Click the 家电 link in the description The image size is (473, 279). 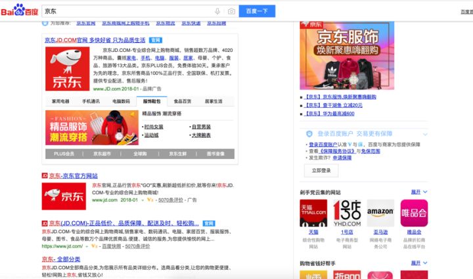[131, 58]
